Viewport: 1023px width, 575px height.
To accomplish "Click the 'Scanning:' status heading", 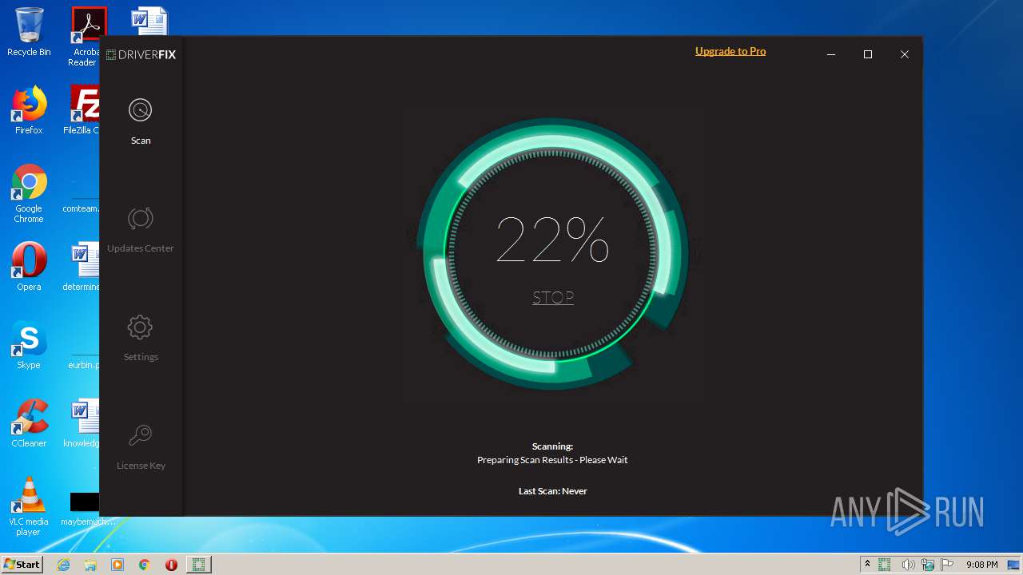I will pos(552,446).
